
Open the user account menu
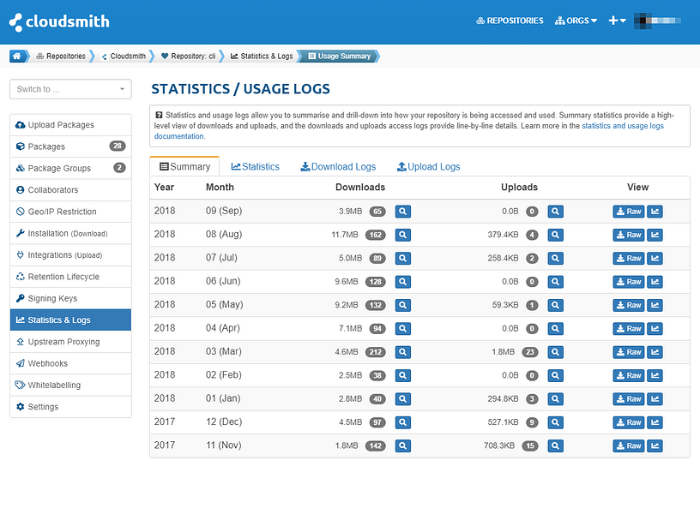pos(658,21)
